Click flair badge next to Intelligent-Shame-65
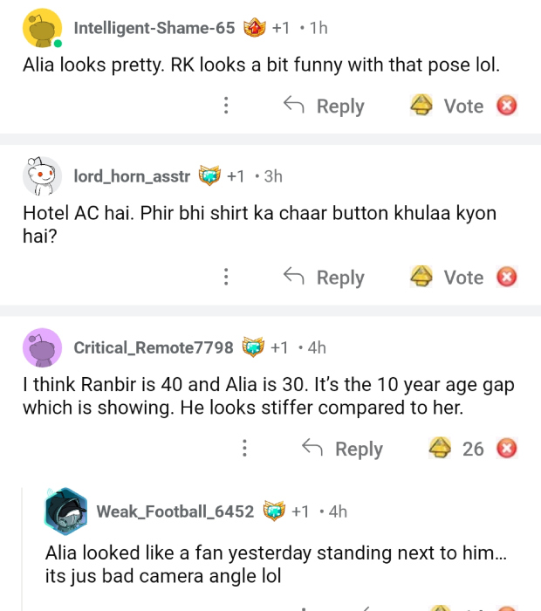This screenshot has height=611, width=541. click(x=254, y=28)
